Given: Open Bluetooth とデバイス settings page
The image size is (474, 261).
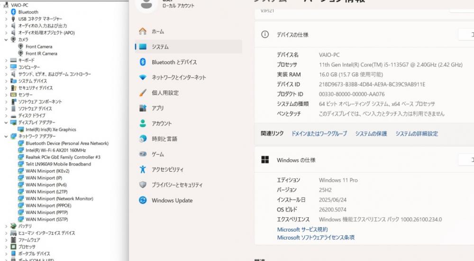Looking at the screenshot, I should (x=188, y=62).
